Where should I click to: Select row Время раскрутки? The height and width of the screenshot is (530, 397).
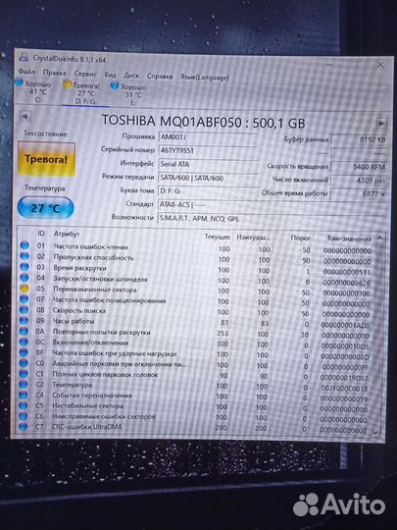[197, 269]
